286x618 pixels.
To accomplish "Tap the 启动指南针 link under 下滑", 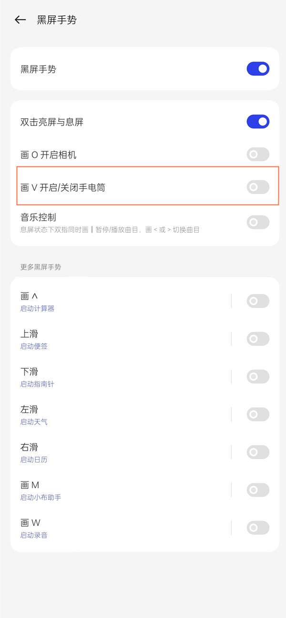I will click(37, 384).
